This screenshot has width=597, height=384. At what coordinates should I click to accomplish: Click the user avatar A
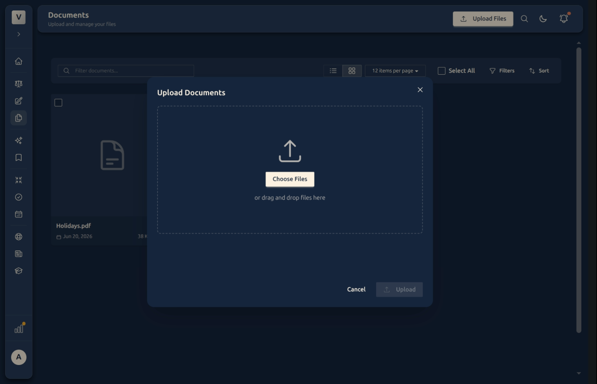[x=19, y=357]
